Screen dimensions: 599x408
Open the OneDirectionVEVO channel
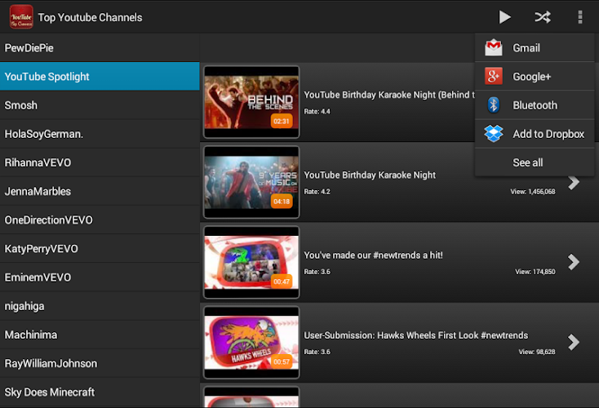(100, 220)
